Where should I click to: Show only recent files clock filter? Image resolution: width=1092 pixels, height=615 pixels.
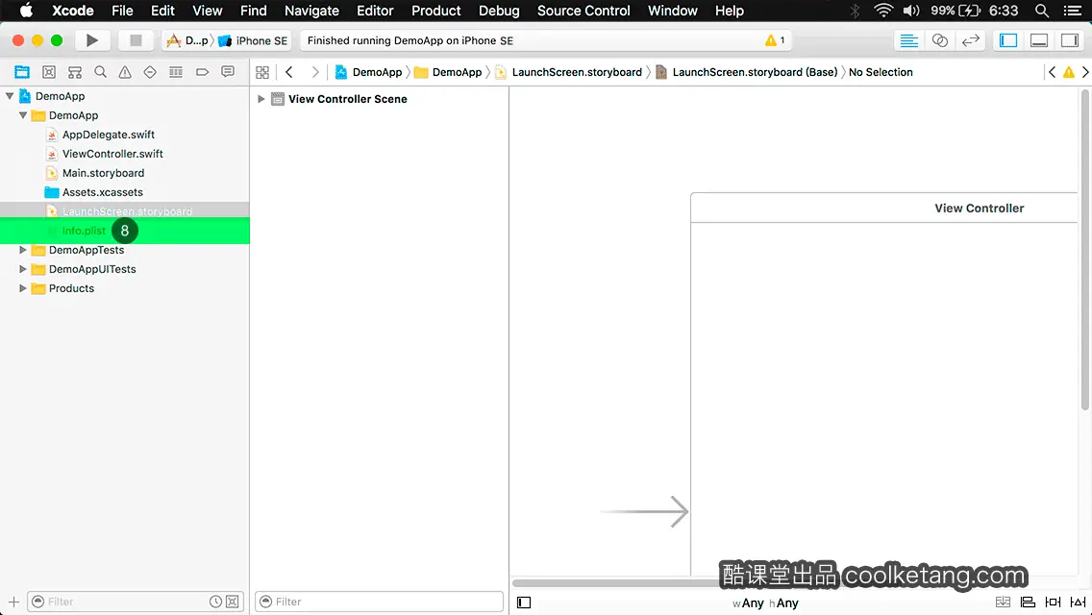coord(216,602)
